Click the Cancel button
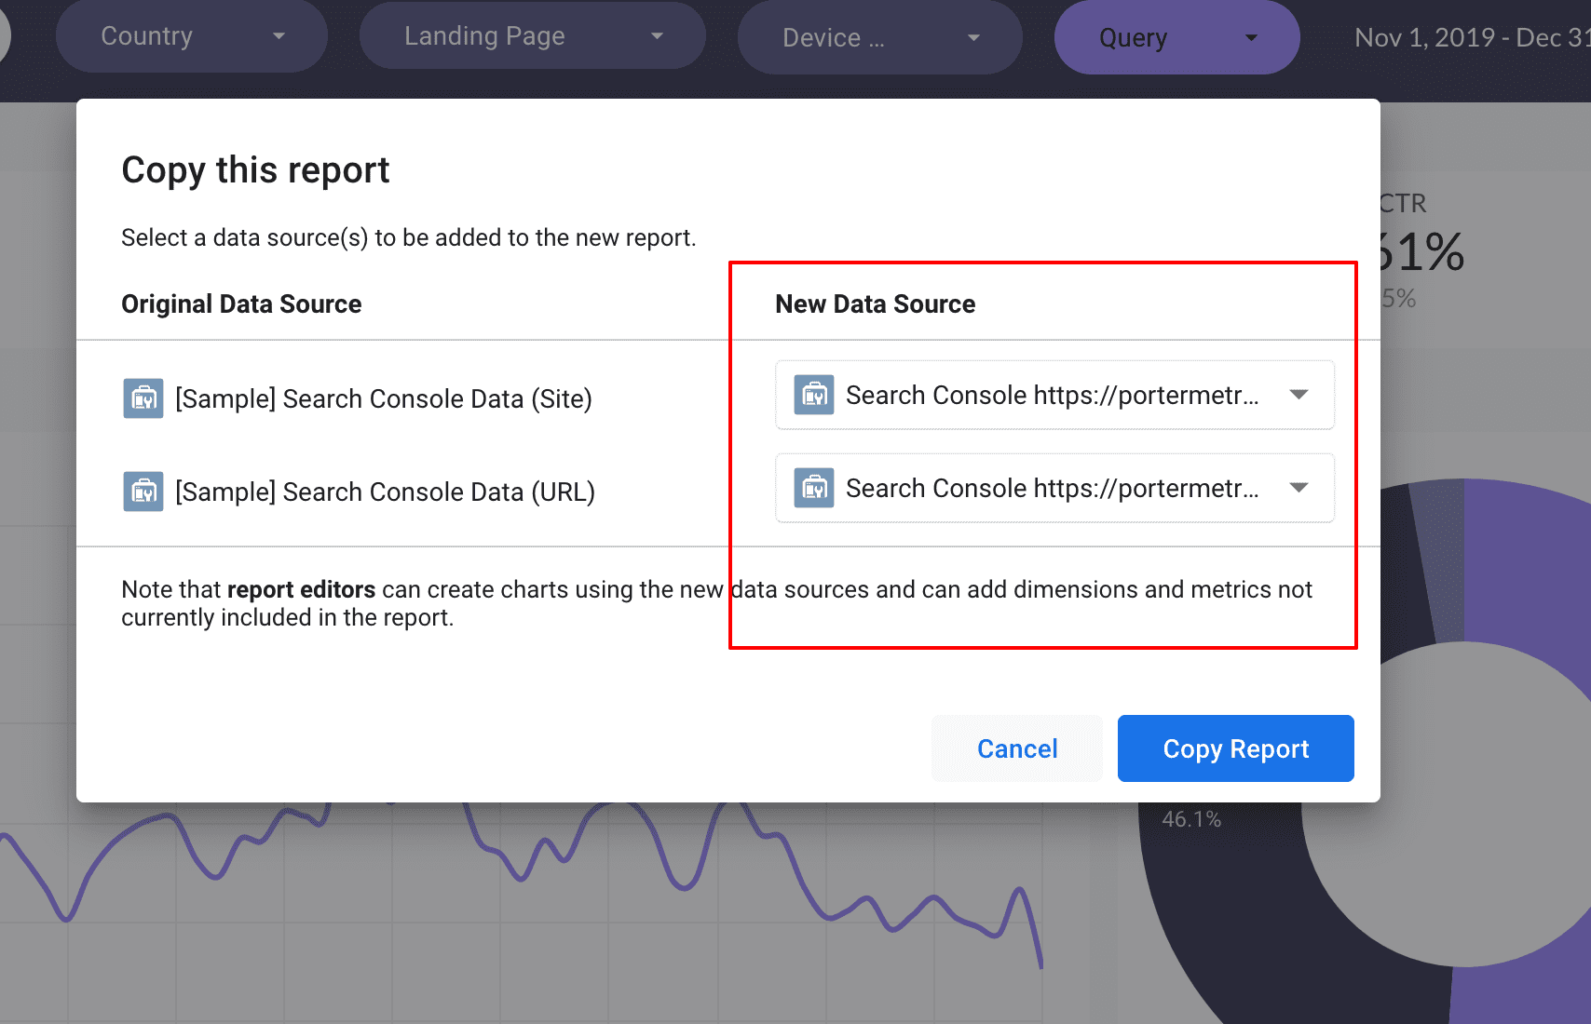The image size is (1591, 1024). pos(1017,748)
